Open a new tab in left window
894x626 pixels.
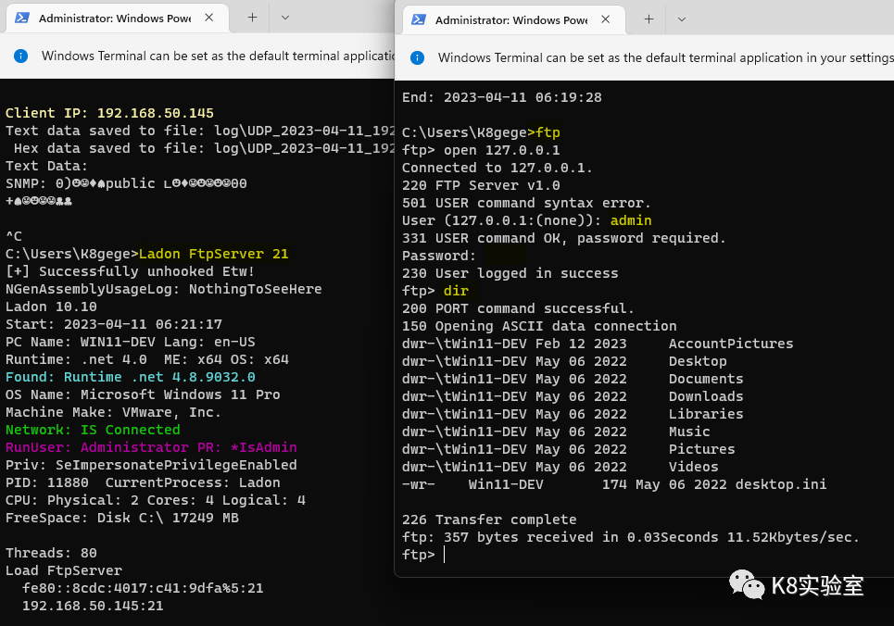point(252,18)
